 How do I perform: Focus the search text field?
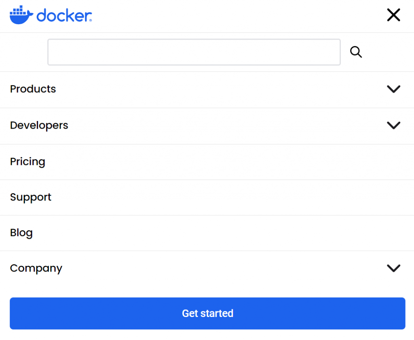pyautogui.click(x=194, y=52)
